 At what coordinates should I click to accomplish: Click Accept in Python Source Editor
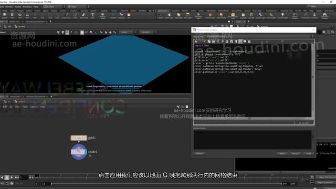point(295,153)
